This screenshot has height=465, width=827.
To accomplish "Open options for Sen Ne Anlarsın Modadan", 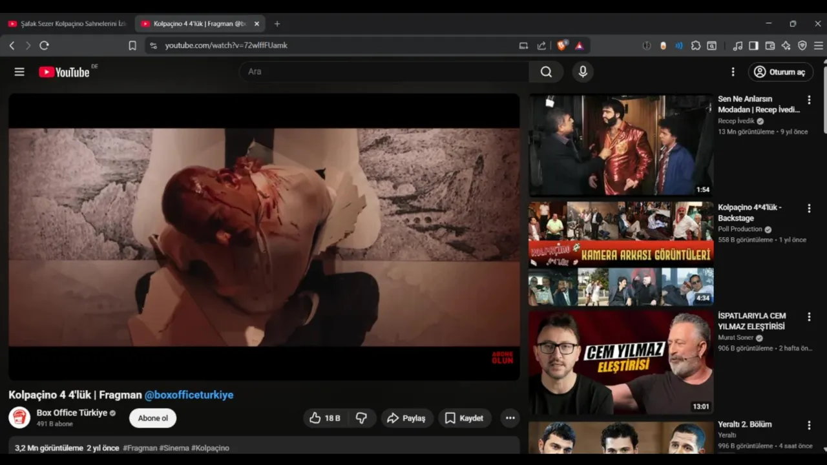I will pos(809,99).
